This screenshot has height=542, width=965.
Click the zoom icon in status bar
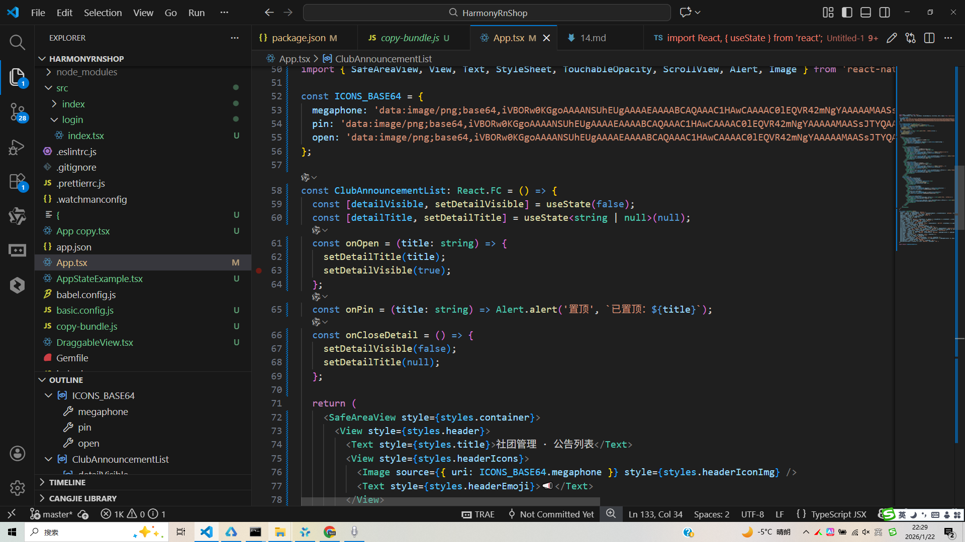click(x=611, y=513)
